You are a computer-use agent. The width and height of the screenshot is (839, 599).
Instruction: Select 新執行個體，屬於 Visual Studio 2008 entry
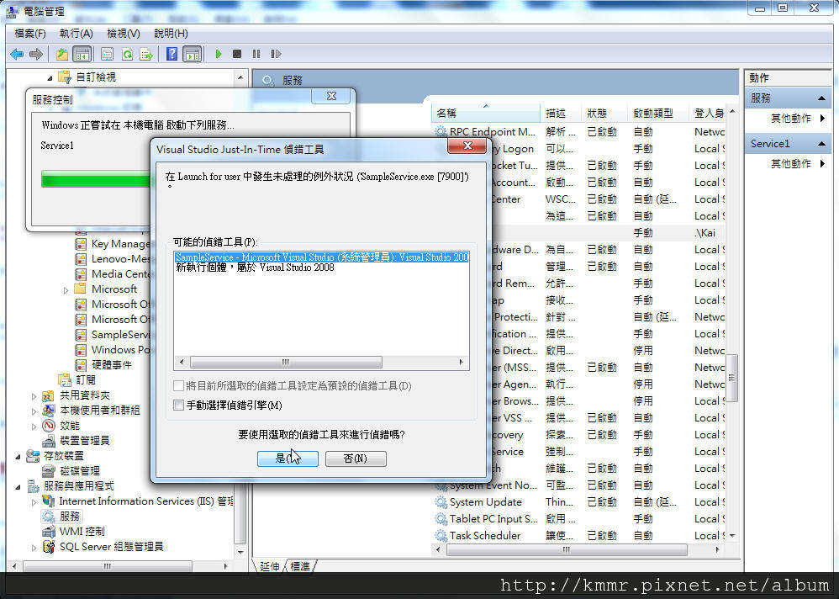pos(256,268)
